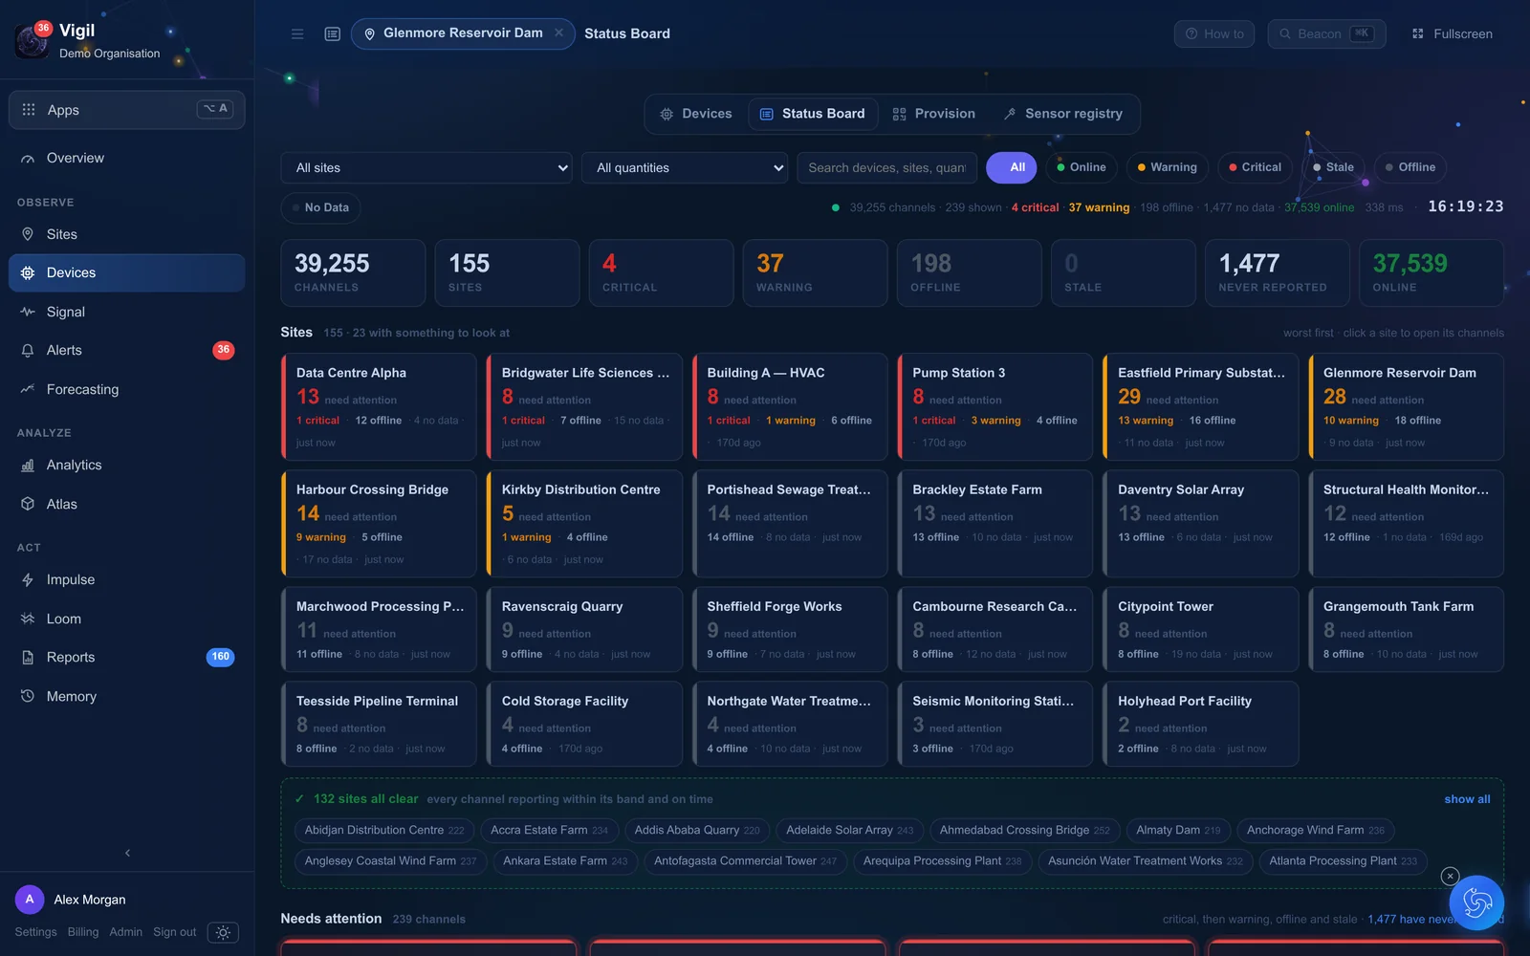Image resolution: width=1530 pixels, height=956 pixels.
Task: Select the Signal waveform icon in sidebar
Action: point(28,312)
